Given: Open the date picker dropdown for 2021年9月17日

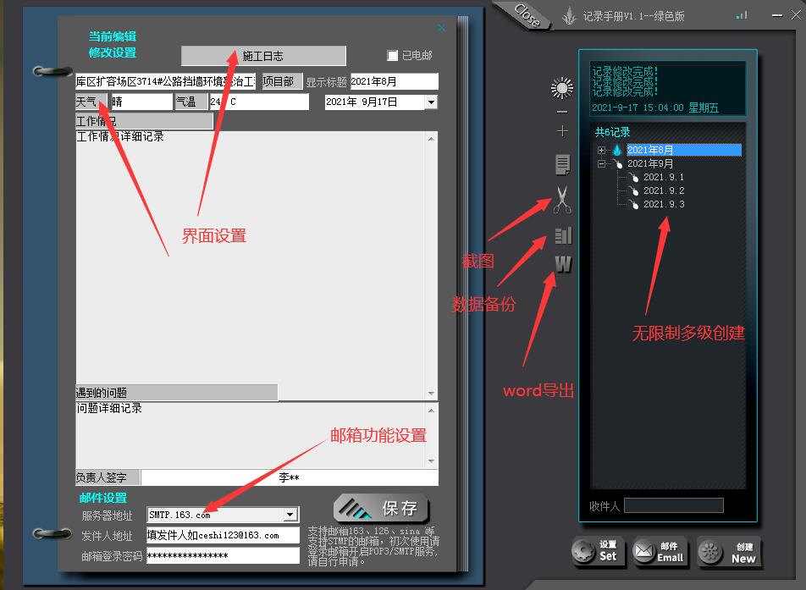Looking at the screenshot, I should point(431,102).
